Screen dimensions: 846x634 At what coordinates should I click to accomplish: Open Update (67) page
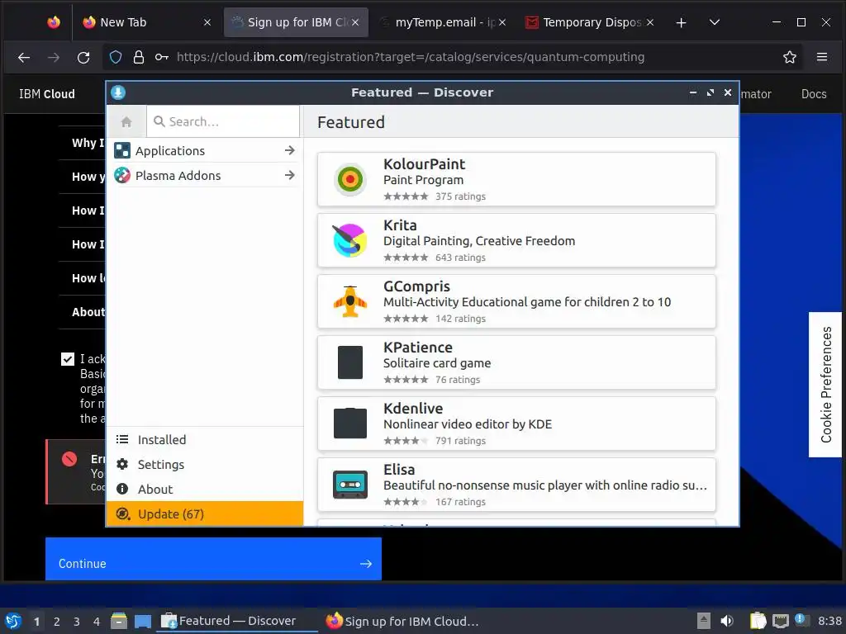[x=205, y=513]
